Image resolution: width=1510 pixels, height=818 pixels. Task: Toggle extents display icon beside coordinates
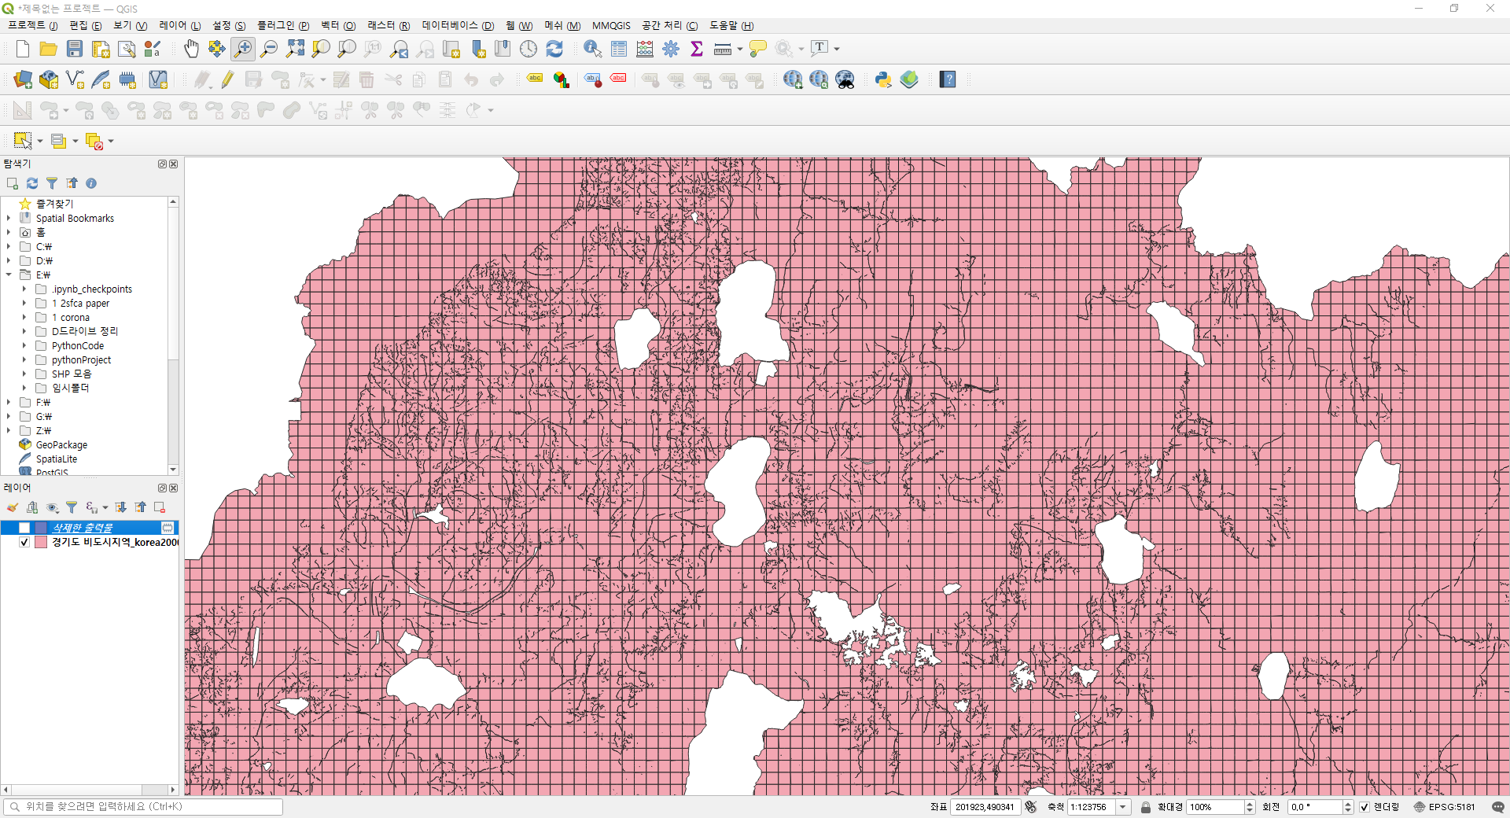point(1031,807)
